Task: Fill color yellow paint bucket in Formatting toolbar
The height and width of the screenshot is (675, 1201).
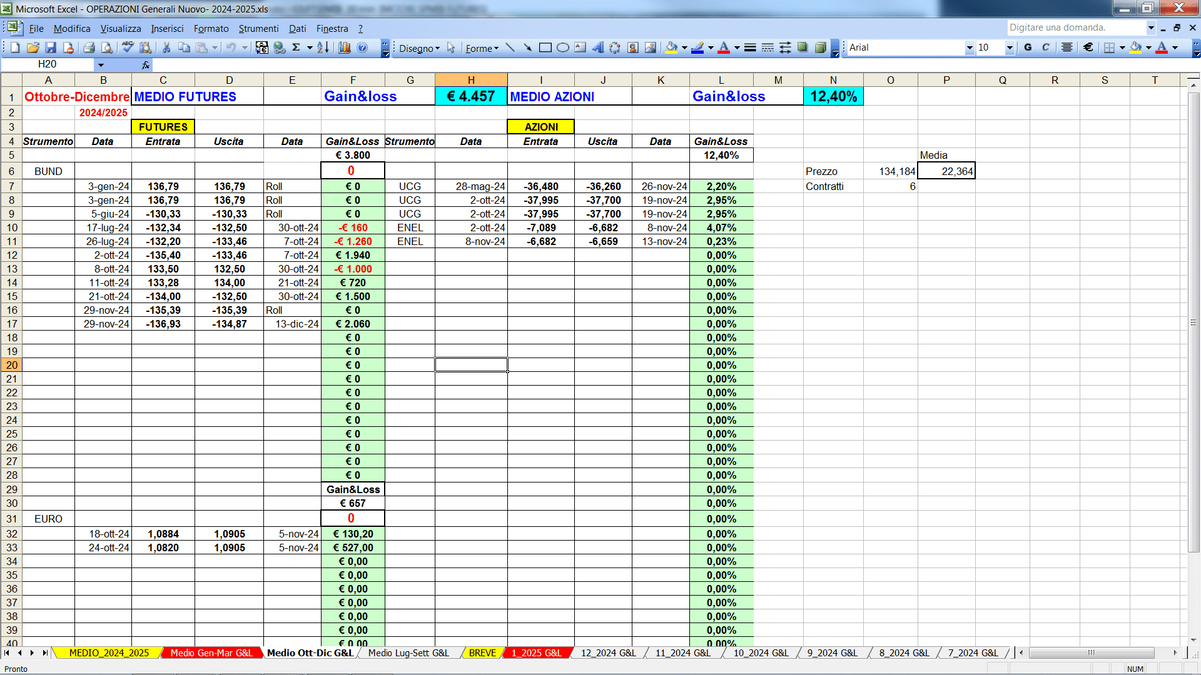Action: pyautogui.click(x=1136, y=47)
